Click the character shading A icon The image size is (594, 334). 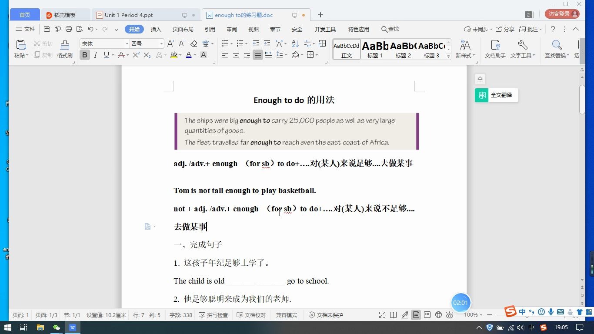[x=203, y=55]
